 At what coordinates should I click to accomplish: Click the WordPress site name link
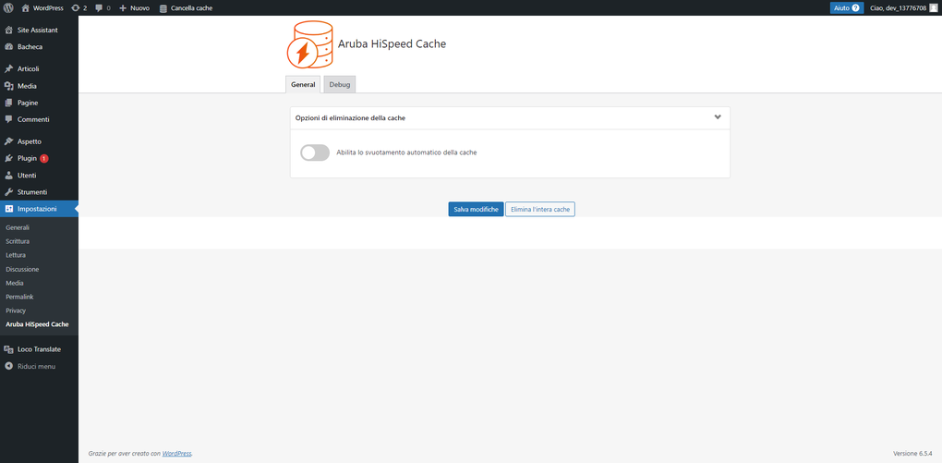coord(48,7)
